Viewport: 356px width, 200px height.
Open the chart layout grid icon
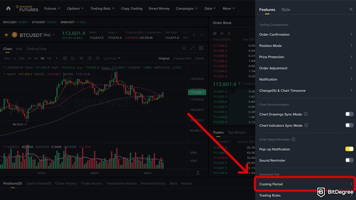(x=201, y=48)
